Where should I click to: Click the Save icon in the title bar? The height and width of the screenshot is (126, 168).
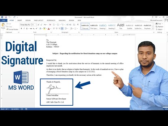point(6,17)
